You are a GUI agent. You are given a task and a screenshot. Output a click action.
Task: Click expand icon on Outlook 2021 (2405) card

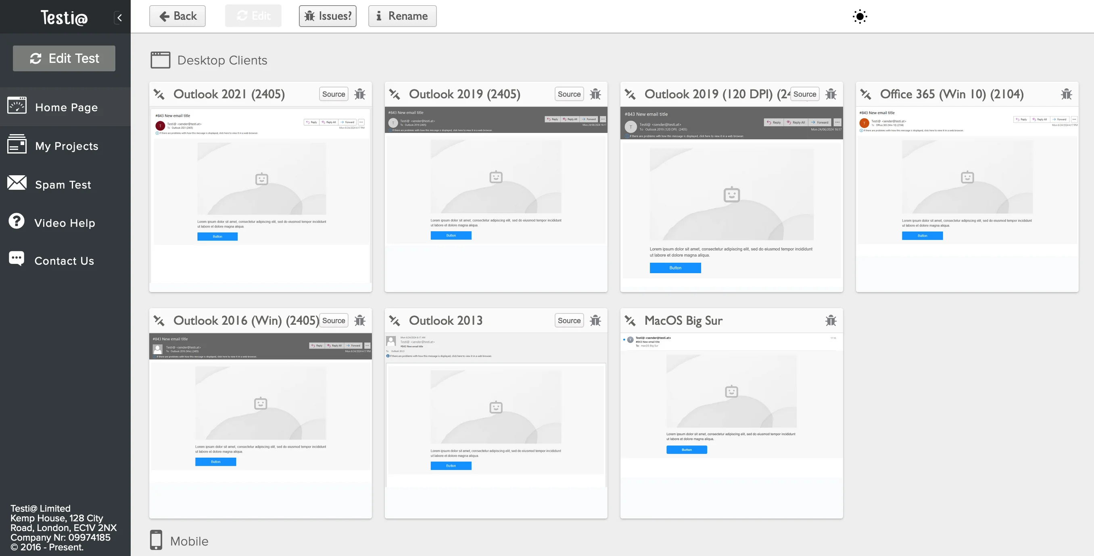[x=159, y=94]
